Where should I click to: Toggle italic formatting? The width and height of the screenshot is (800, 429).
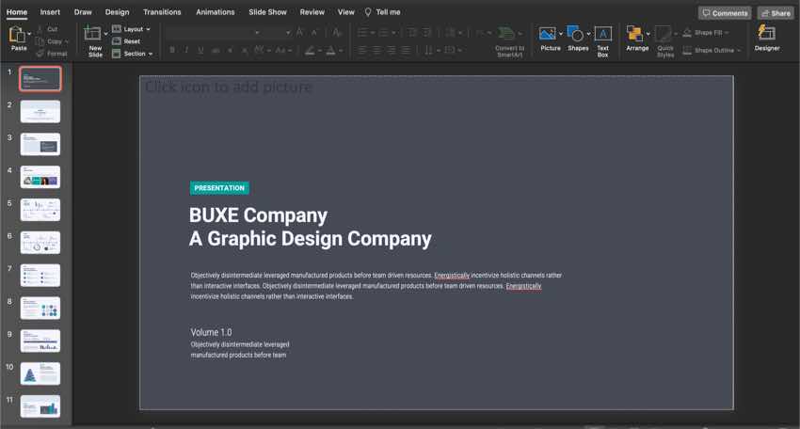click(186, 50)
